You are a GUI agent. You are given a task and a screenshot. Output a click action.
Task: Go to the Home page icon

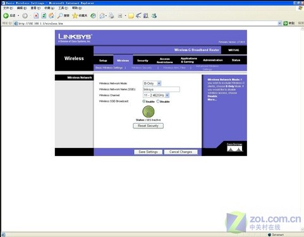(51, 16)
